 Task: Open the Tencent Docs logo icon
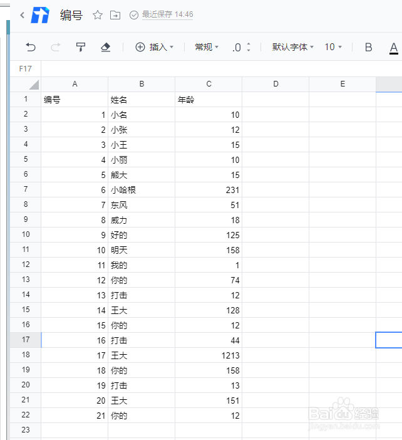pyautogui.click(x=40, y=15)
